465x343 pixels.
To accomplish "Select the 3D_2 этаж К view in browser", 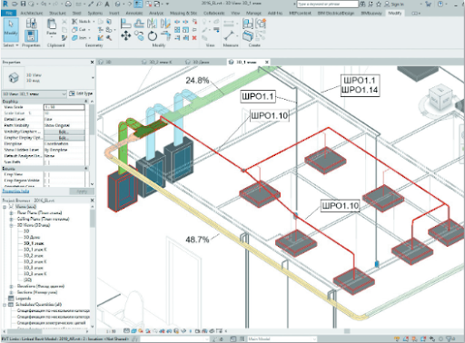I will 35,262.
